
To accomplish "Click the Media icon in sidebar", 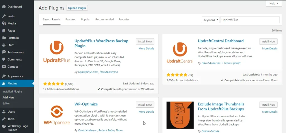I will pyautogui.click(x=4, y=23).
